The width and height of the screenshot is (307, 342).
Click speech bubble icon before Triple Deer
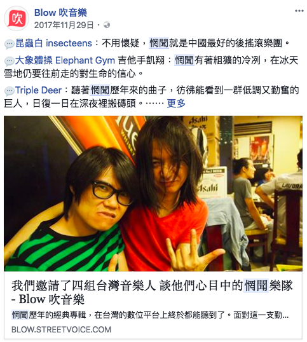(x=10, y=91)
